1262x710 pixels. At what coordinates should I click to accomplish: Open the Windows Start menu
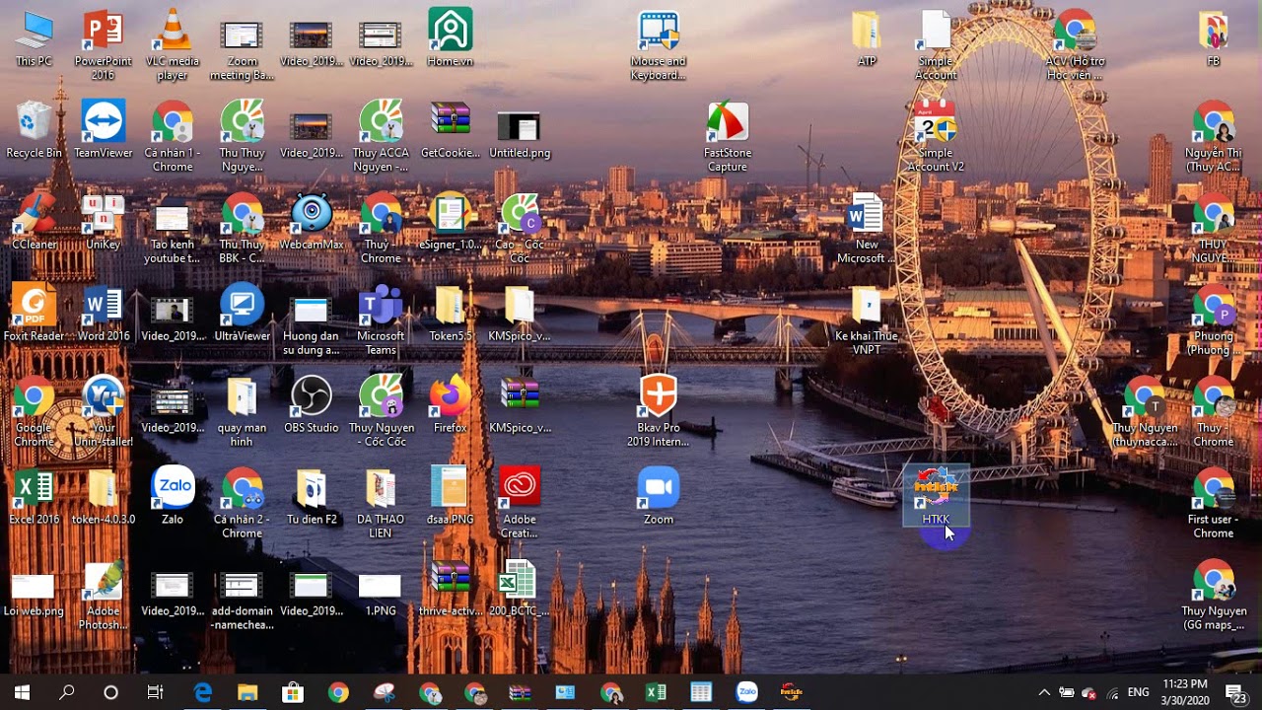pyautogui.click(x=22, y=692)
